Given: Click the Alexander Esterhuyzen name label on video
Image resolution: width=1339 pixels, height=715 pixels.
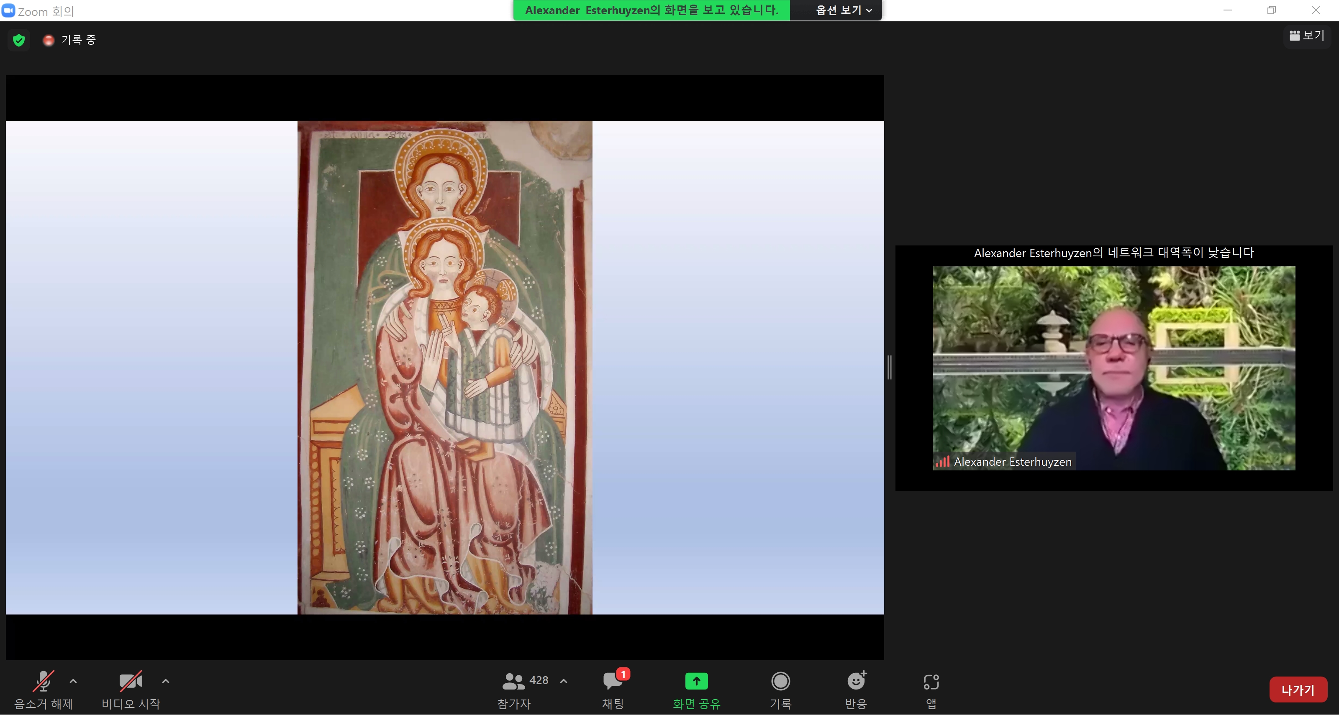Looking at the screenshot, I should coord(1013,462).
